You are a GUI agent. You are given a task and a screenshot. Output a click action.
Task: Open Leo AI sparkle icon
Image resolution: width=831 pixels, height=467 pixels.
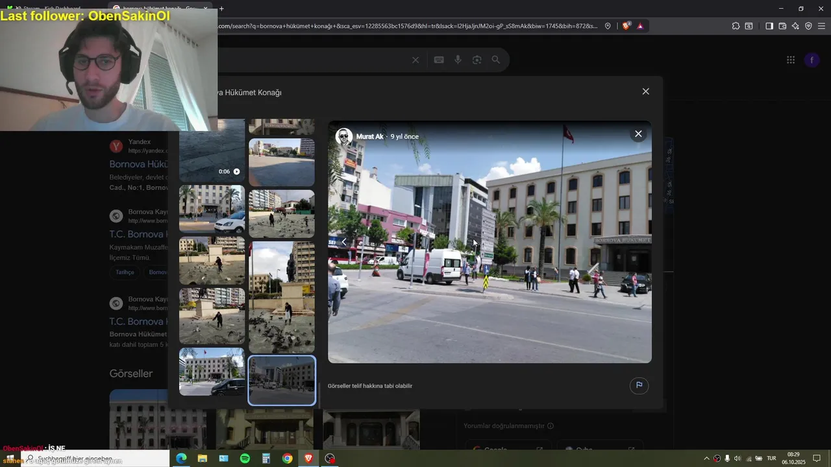(795, 26)
